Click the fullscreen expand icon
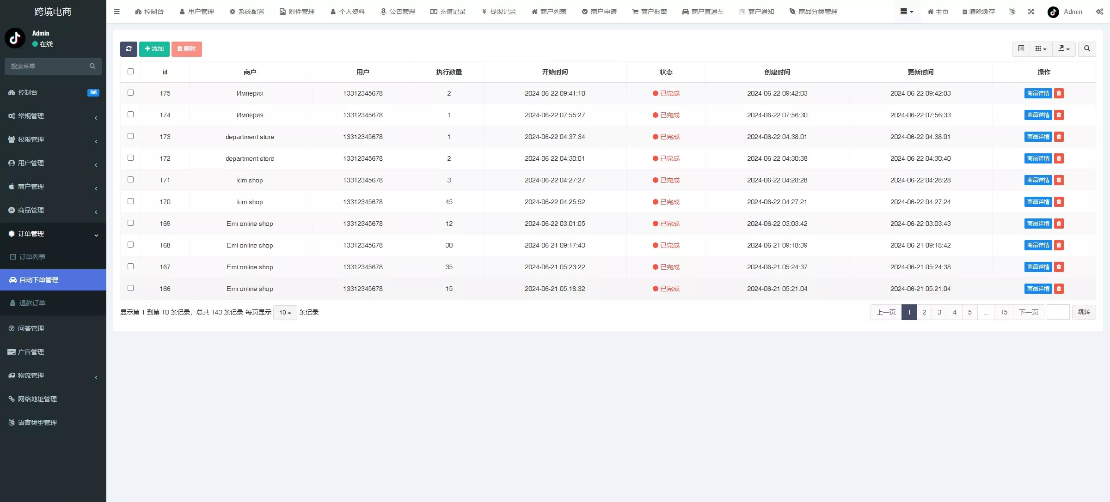The image size is (1110, 502). (1031, 12)
